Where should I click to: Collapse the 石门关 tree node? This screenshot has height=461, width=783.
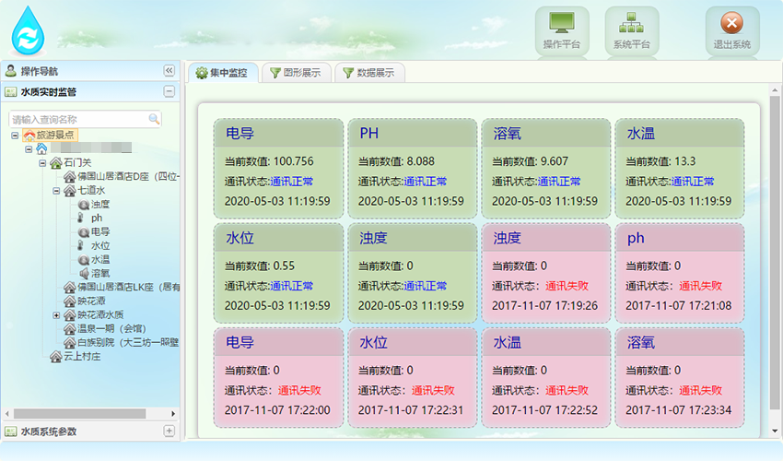tap(42, 162)
